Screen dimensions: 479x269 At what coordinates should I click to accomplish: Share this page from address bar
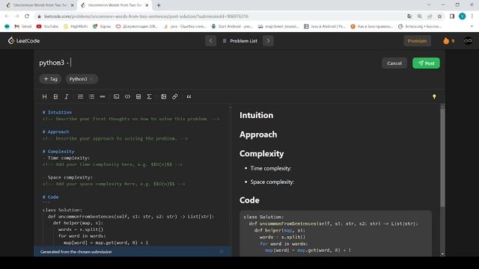click(430, 16)
